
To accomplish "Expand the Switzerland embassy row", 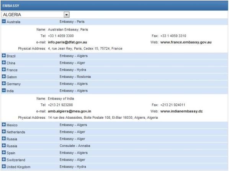I will [x=4, y=160].
